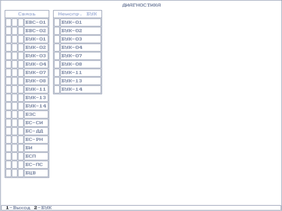Click the БС-СИ row label

tap(36, 123)
